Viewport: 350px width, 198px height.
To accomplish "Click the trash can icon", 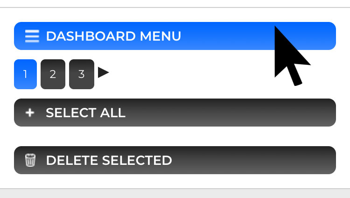I will click(x=30, y=160).
